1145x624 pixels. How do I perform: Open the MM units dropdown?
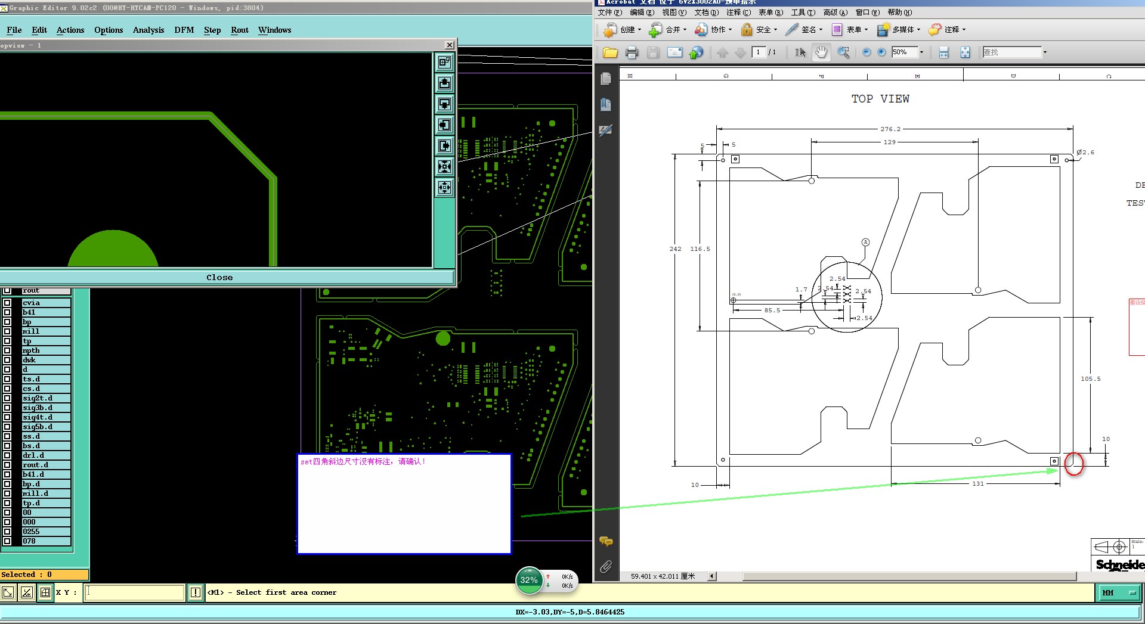click(x=1119, y=592)
